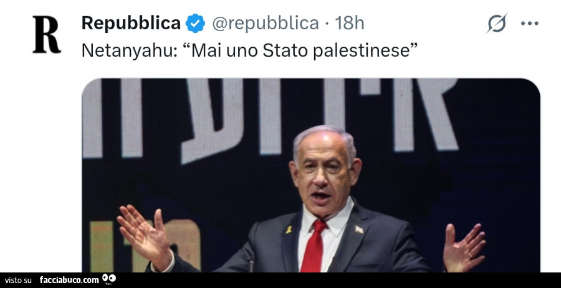
Task: Open the Repubblica "R" profile avatar
Action: click(47, 35)
